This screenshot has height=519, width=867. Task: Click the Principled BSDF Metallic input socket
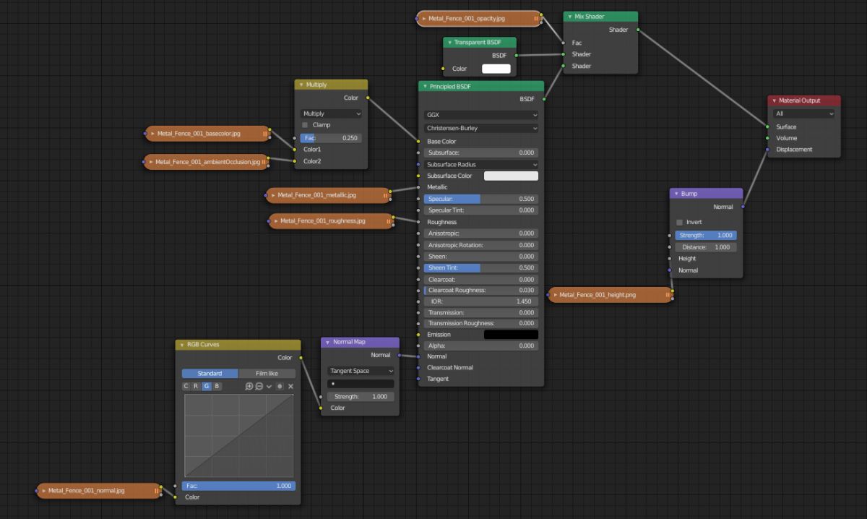click(418, 187)
